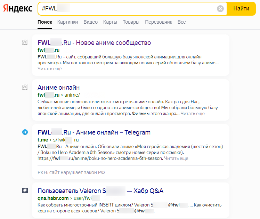Click the qna.habr.com domain link

[53, 198]
